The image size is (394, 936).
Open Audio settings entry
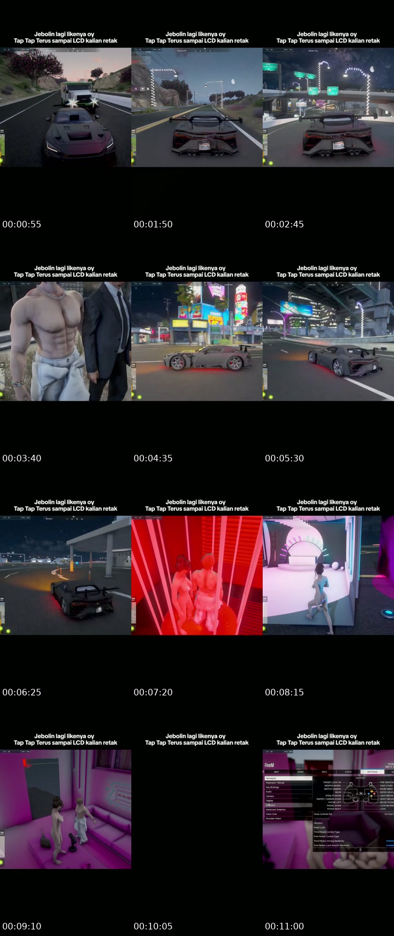(288, 792)
